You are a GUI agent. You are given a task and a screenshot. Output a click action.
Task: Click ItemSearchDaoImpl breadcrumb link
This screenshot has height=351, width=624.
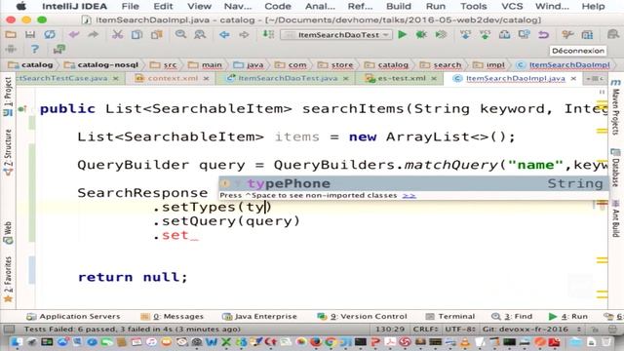pos(564,64)
